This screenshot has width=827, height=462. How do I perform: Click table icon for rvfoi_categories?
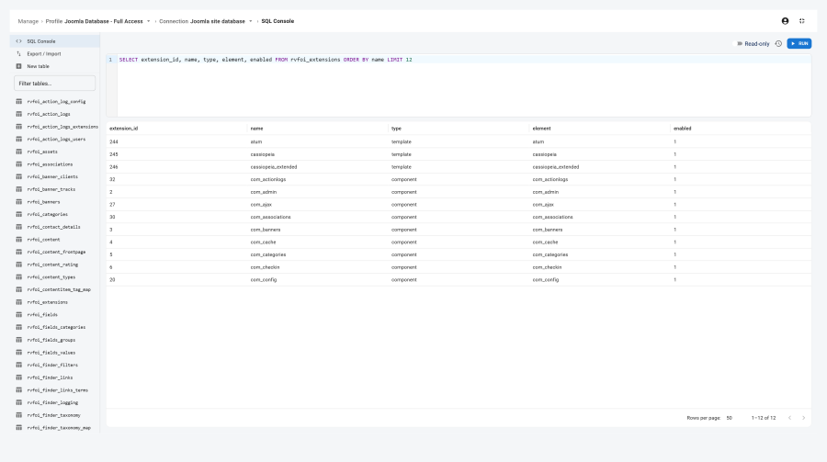(19, 214)
